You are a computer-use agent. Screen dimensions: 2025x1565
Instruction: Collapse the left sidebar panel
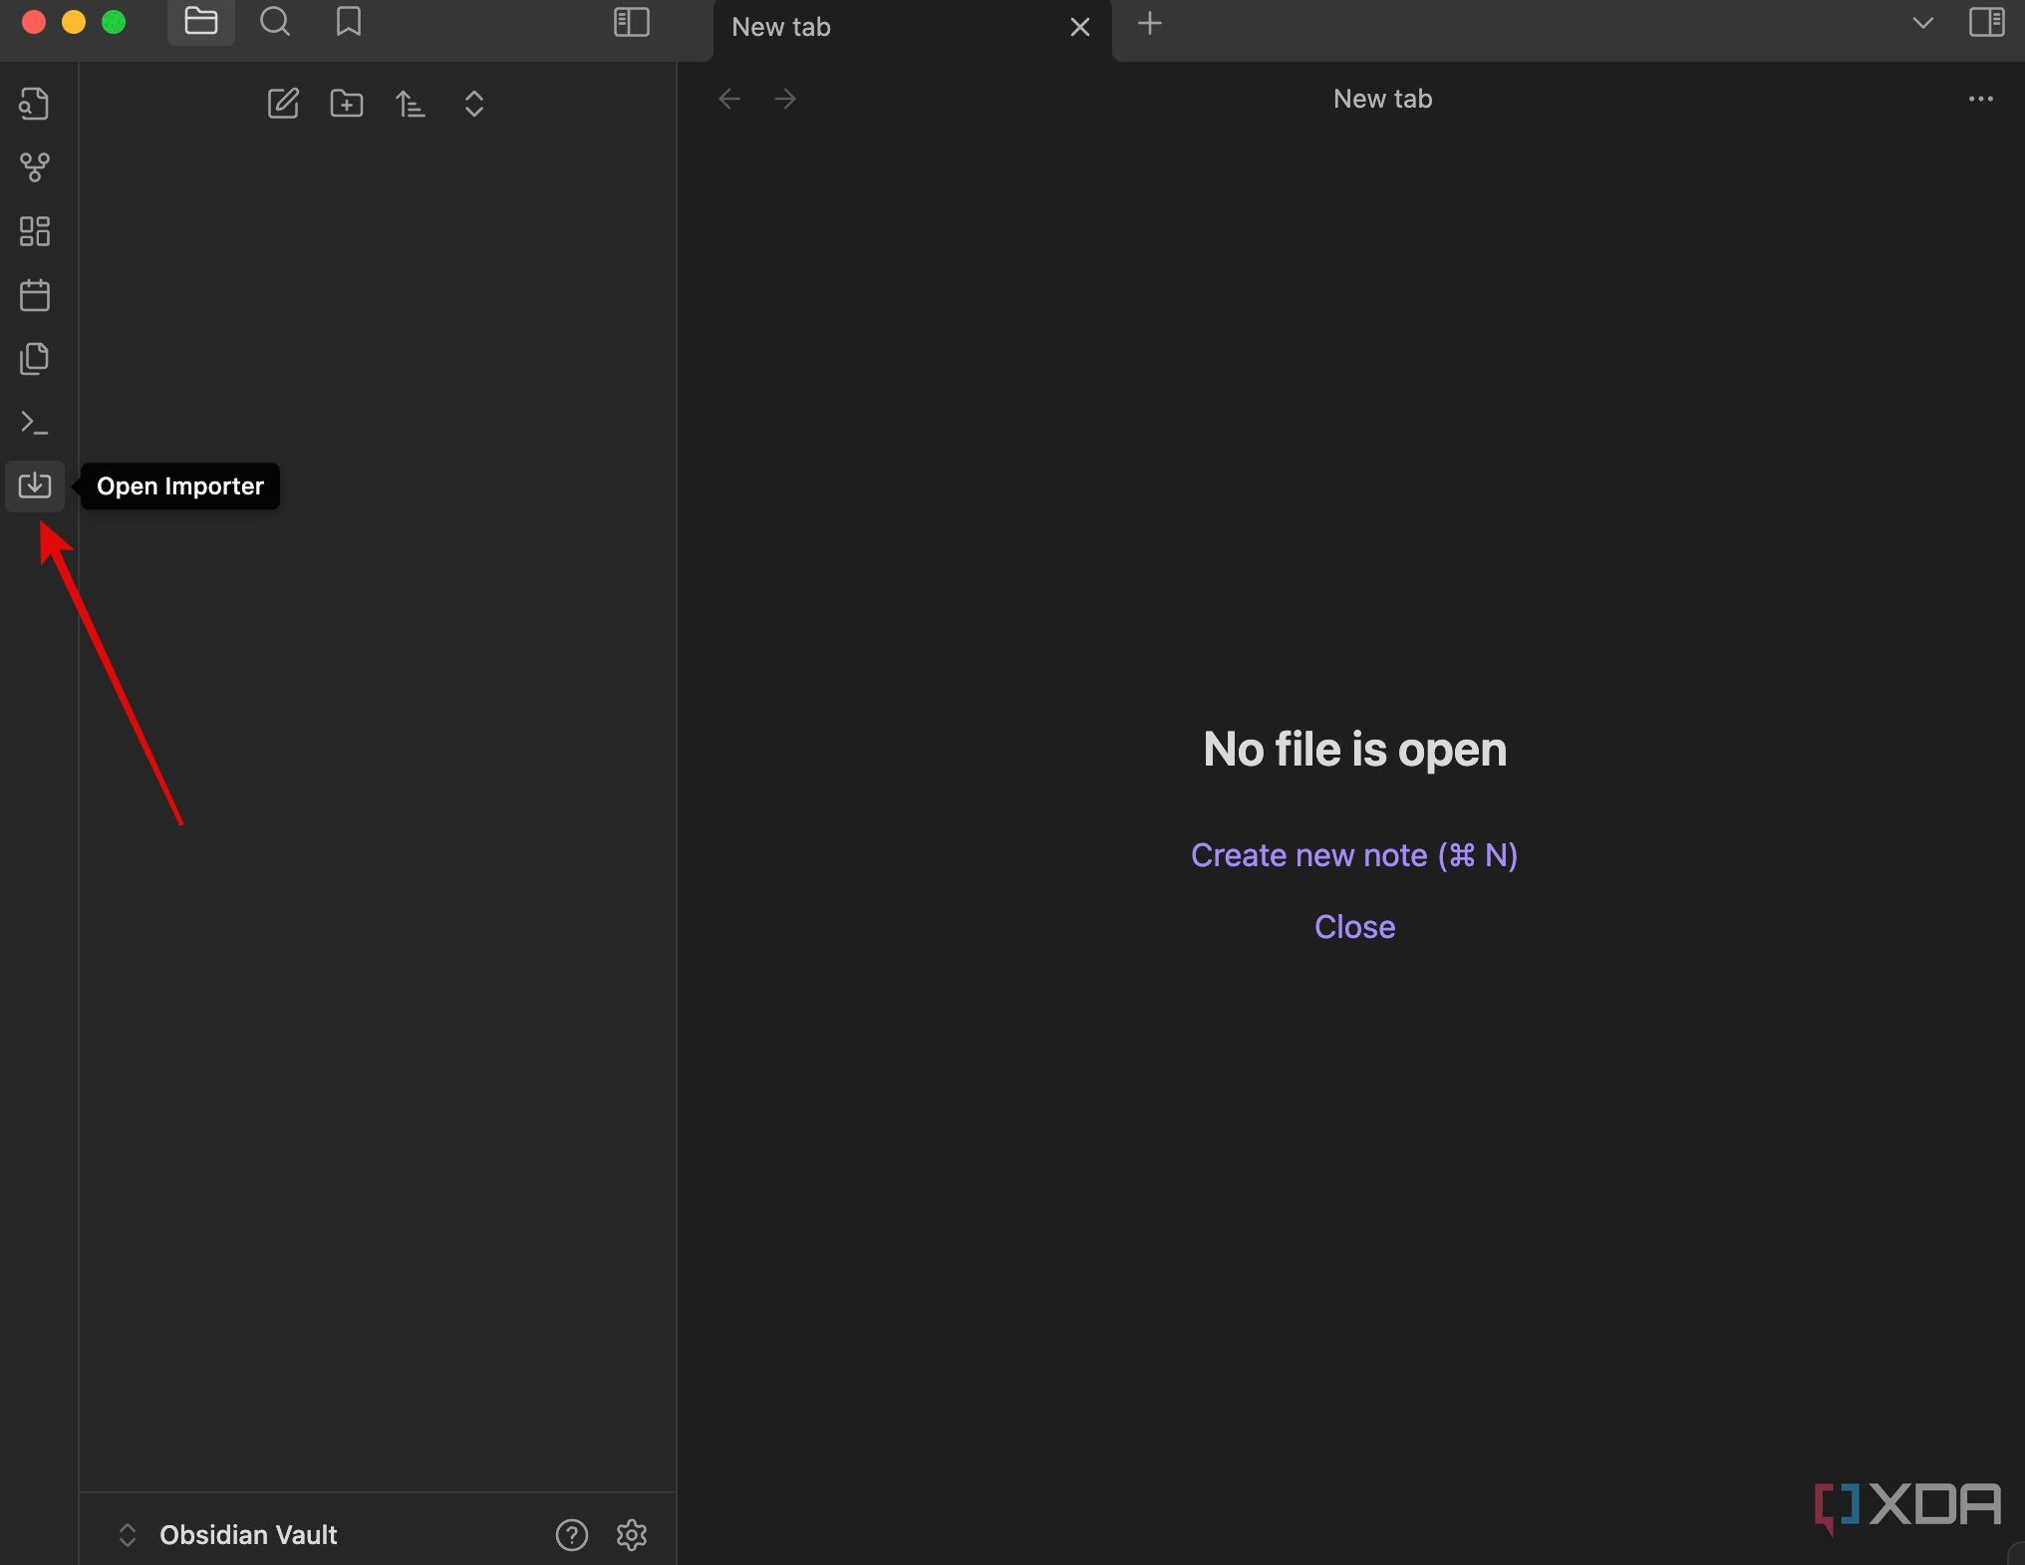click(x=632, y=22)
